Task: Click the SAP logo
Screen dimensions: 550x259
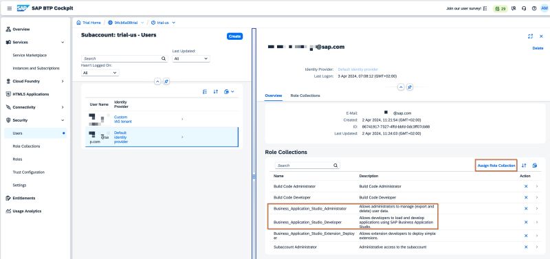Action: 23,8
